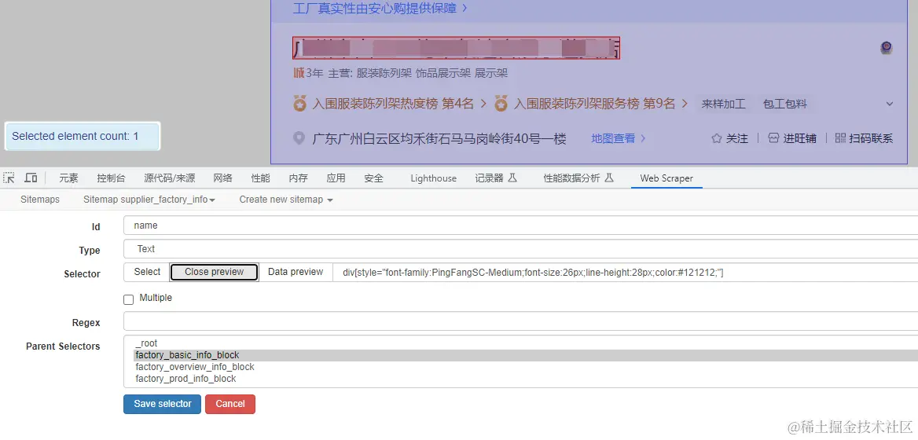
Task: Click the flask icon beside 性能数据分析
Action: coord(609,178)
